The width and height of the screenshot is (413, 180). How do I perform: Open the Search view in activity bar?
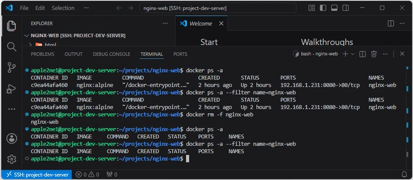(12, 47)
